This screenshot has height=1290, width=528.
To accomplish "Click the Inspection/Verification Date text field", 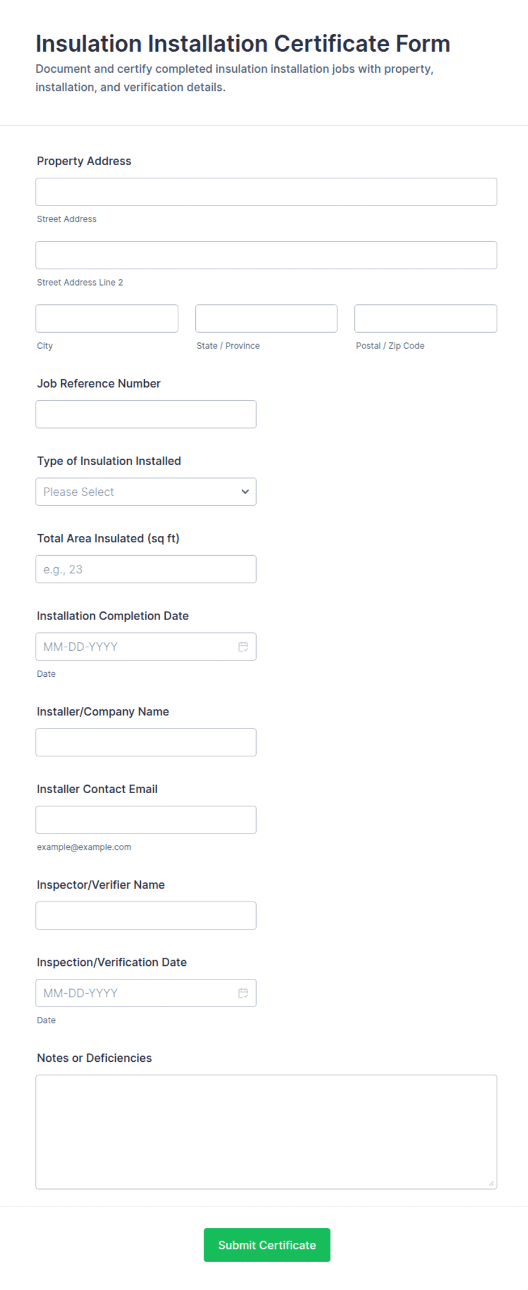I will [x=131, y=992].
